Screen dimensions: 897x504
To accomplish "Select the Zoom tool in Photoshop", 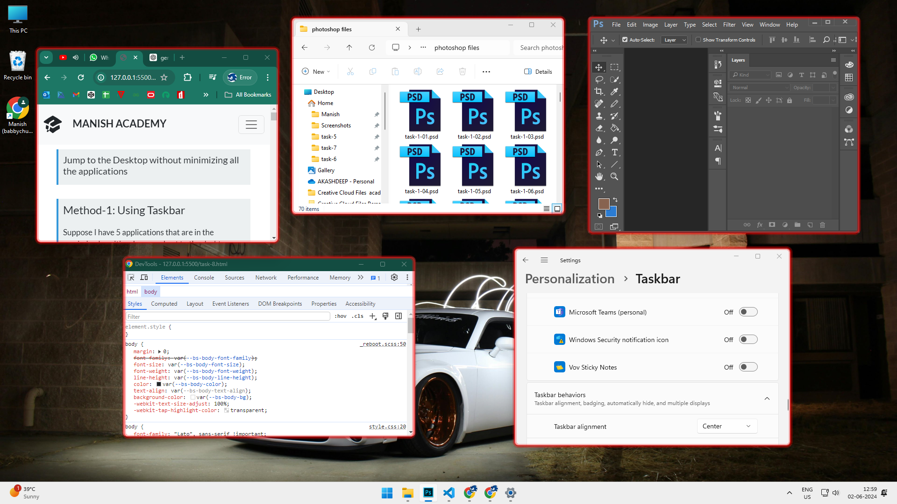I will click(x=615, y=176).
